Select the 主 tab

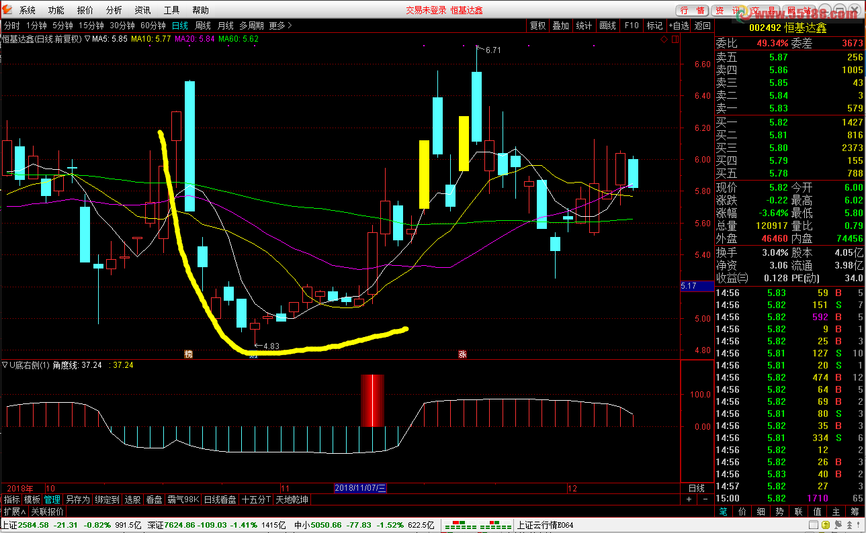click(x=836, y=512)
